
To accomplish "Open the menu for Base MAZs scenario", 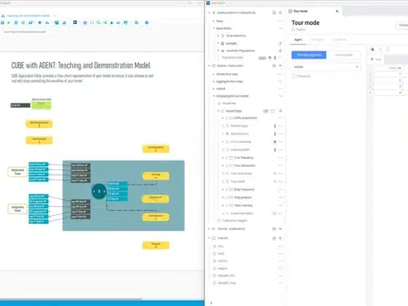I will 280,28.
